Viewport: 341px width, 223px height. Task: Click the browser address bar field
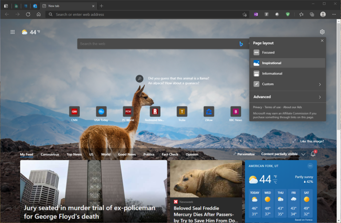148,15
